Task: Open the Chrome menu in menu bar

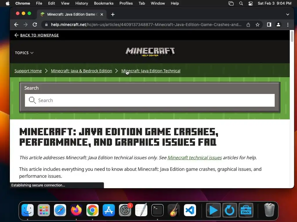Action: pyautogui.click(x=23, y=3)
